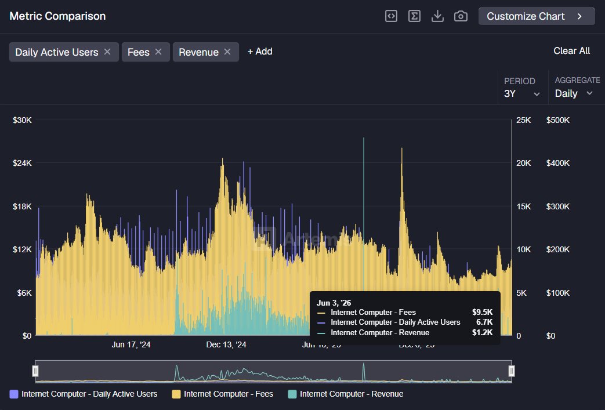Click + Add to add a metric
The image size is (605, 410).
[260, 51]
